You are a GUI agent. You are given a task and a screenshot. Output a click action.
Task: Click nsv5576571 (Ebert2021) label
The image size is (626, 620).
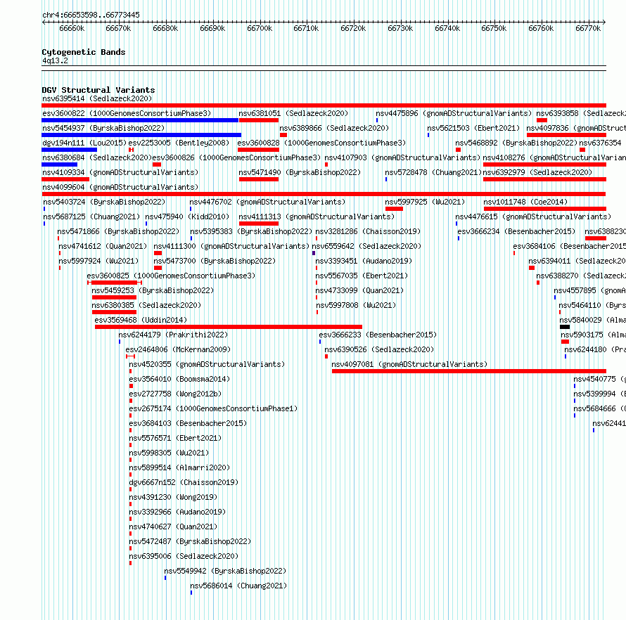175,438
